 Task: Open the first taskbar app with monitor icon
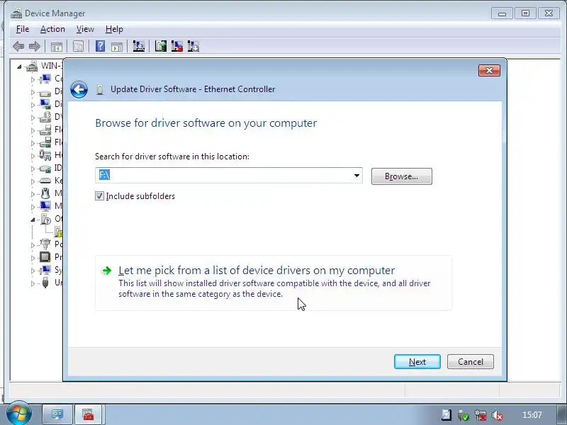pos(57,414)
